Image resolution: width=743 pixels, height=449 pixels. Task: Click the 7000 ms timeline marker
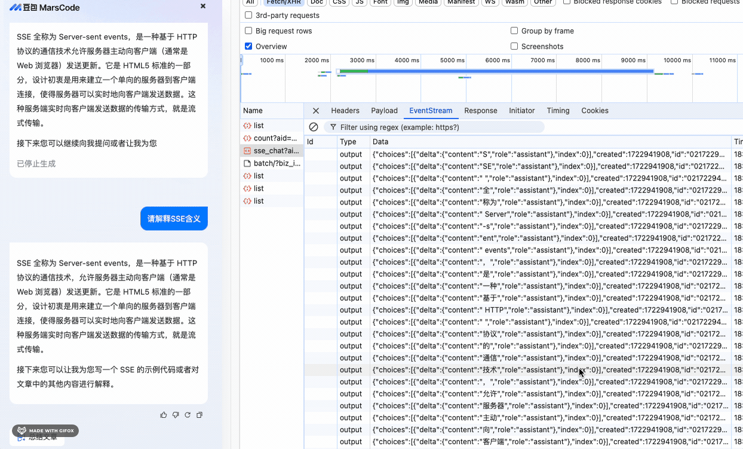pos(542,60)
